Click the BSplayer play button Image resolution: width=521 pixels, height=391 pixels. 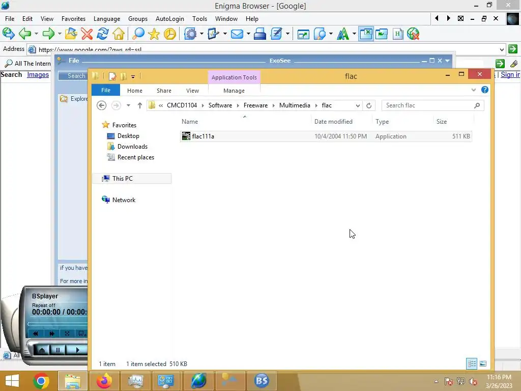[77, 350]
